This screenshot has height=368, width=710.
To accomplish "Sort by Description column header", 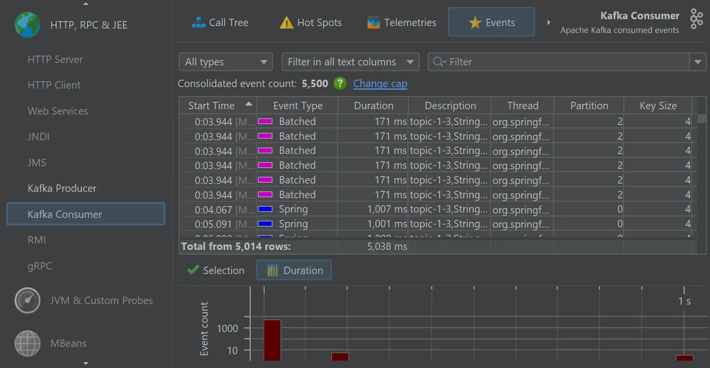I will 450,106.
